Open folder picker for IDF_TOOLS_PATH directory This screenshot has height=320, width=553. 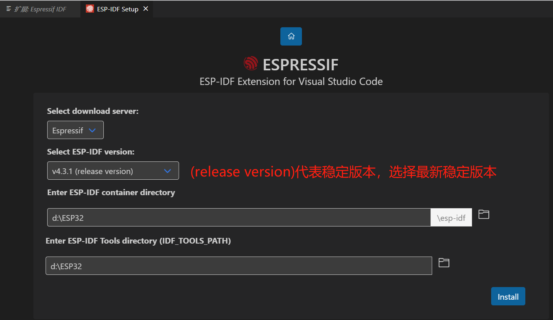pos(444,263)
